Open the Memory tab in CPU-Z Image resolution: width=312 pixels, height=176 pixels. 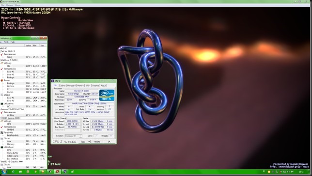pos(80,86)
